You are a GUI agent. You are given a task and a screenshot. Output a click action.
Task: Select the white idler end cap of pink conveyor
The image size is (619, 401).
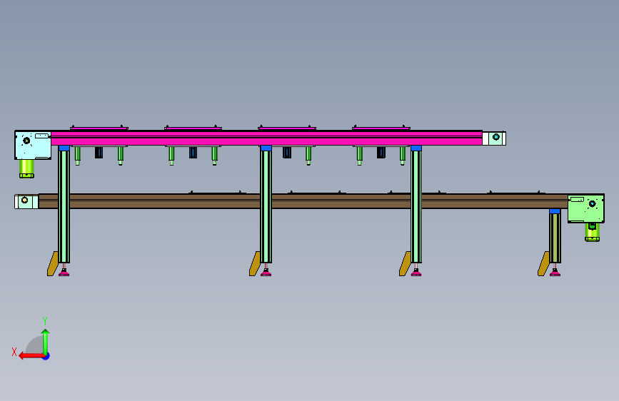point(494,138)
